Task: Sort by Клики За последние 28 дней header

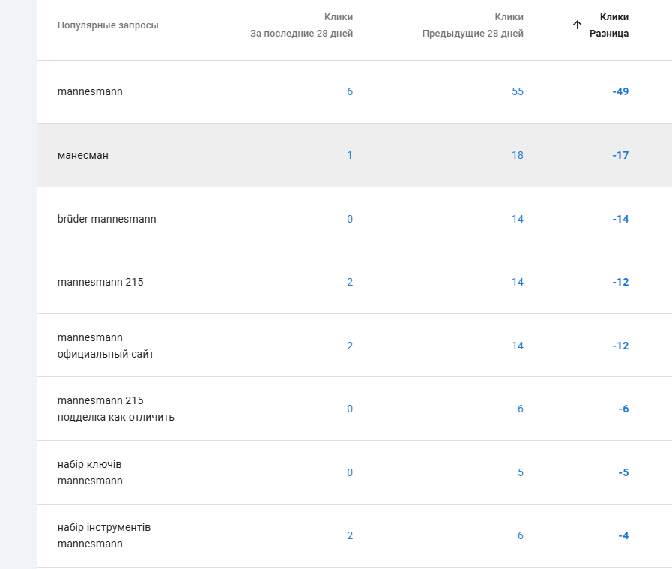Action: tap(302, 25)
